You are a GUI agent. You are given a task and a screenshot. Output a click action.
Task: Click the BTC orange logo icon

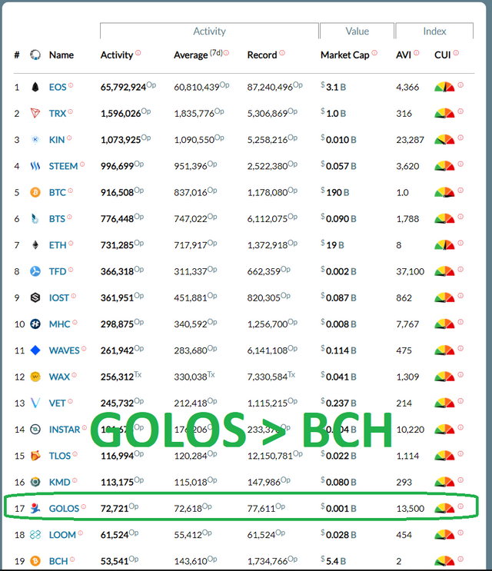[x=35, y=192]
